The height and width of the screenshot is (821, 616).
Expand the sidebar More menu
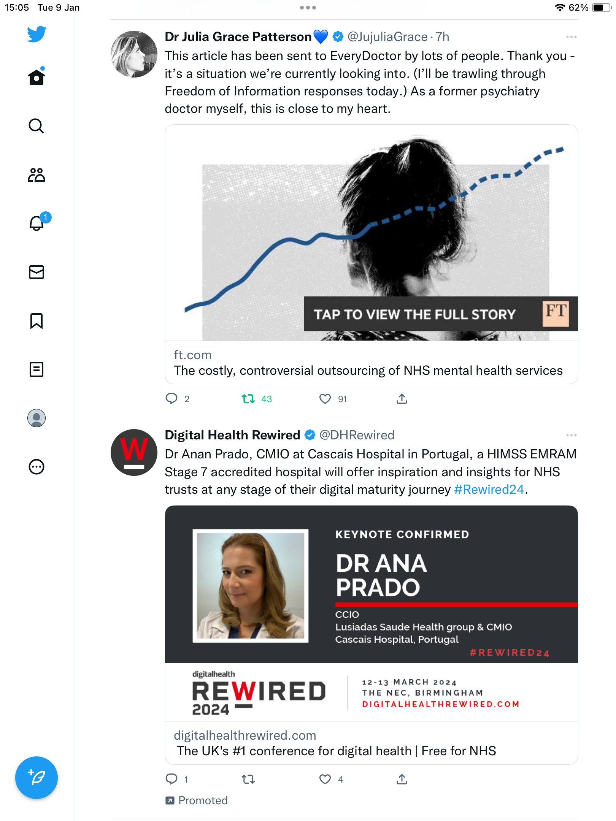(x=37, y=467)
